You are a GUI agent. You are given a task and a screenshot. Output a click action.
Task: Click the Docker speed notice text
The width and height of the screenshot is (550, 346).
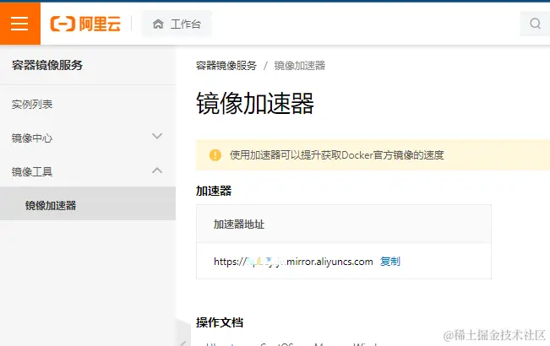[337, 154]
